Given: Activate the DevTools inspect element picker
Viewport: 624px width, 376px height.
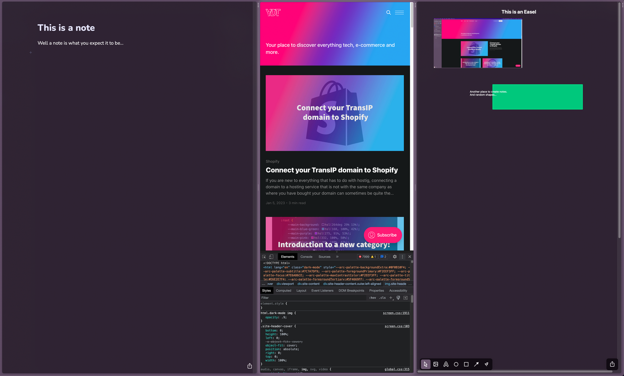Looking at the screenshot, I should [x=264, y=257].
